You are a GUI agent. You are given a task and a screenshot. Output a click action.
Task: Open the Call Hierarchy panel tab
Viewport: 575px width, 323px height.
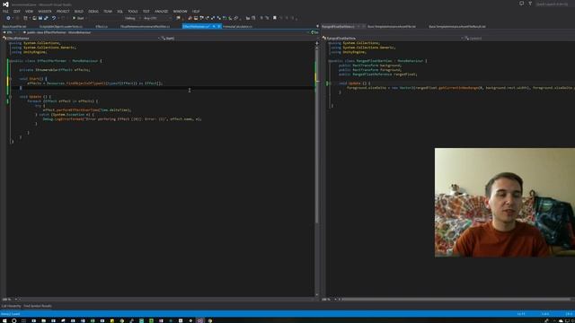(x=12, y=306)
